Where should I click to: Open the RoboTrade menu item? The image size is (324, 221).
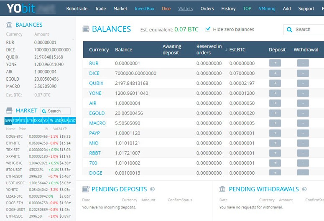coord(77,8)
